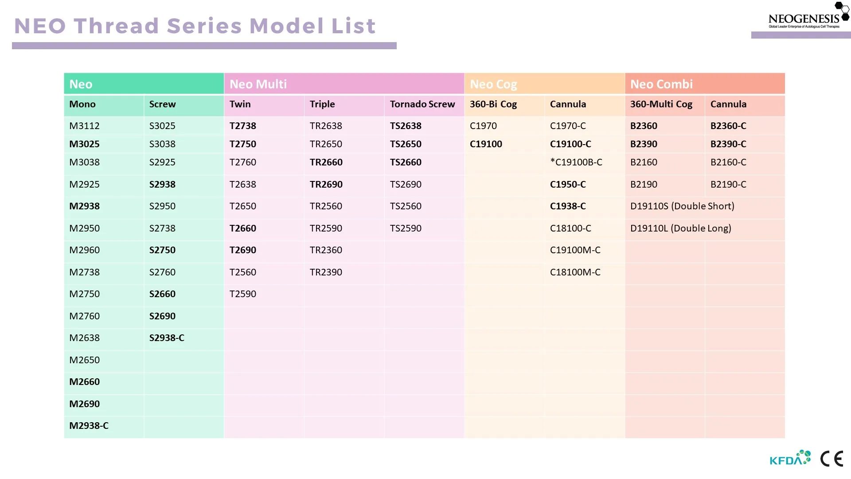Click the slide title "NEO Thread Series Model List"
This screenshot has height=479, width=851.
[195, 26]
